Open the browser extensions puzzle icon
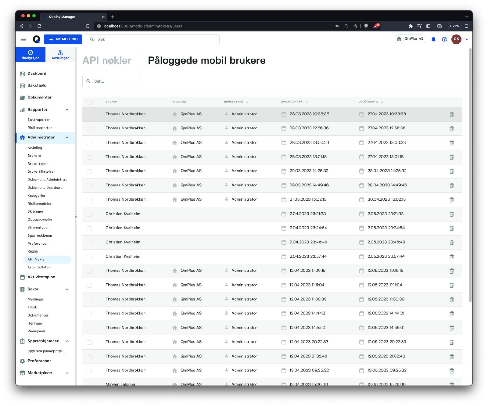The width and height of the screenshot is (488, 406). tap(411, 26)
